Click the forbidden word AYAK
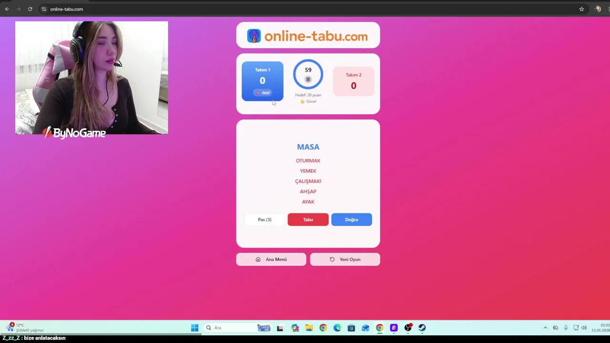The image size is (610, 343). click(308, 202)
